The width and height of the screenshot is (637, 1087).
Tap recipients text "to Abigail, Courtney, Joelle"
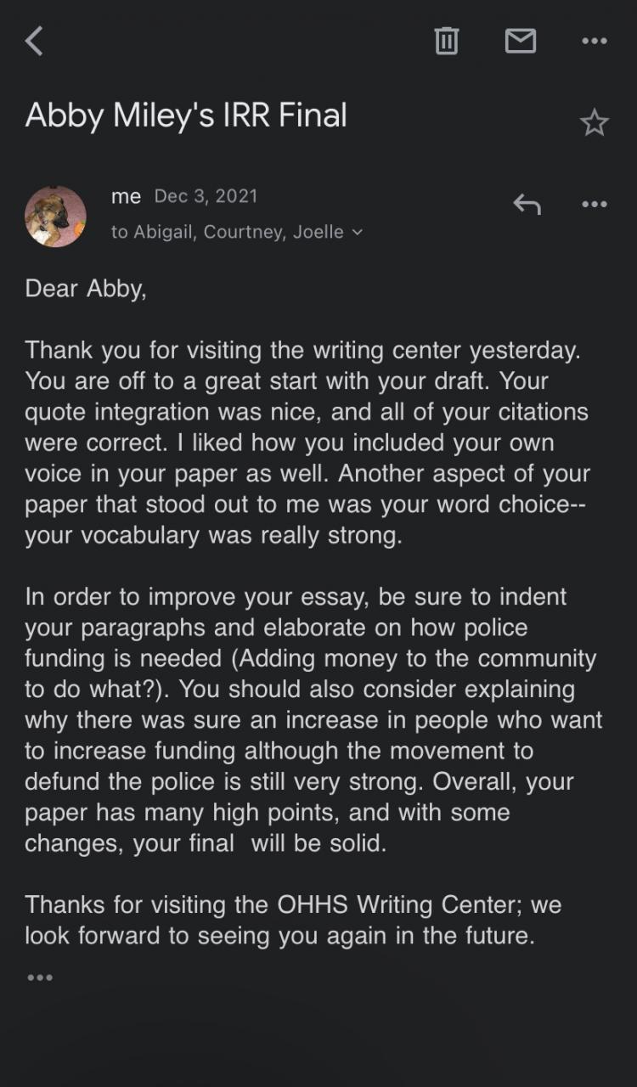point(227,232)
